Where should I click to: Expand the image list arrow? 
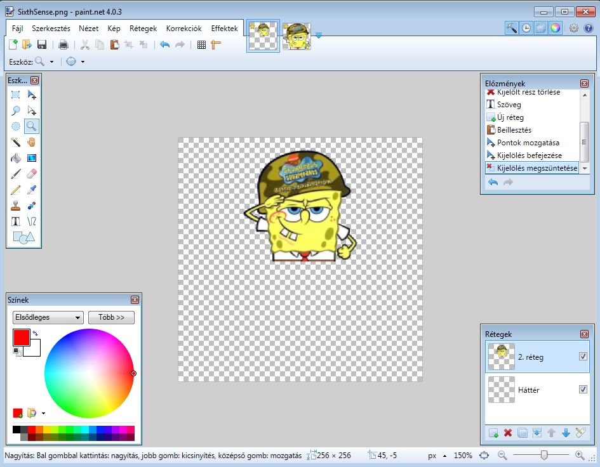(x=318, y=36)
